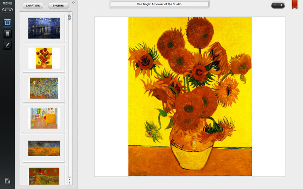This screenshot has width=303, height=189.
Task: Click the scrollbar down arrow in thumbnail panel
Action: click(x=69, y=183)
